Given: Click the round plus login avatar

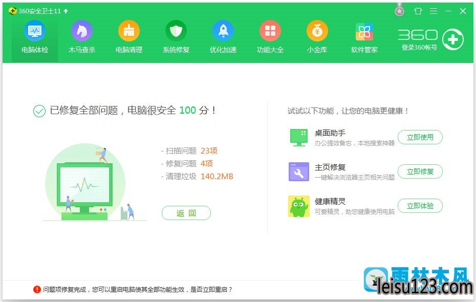Looking at the screenshot, I should coord(453,39).
